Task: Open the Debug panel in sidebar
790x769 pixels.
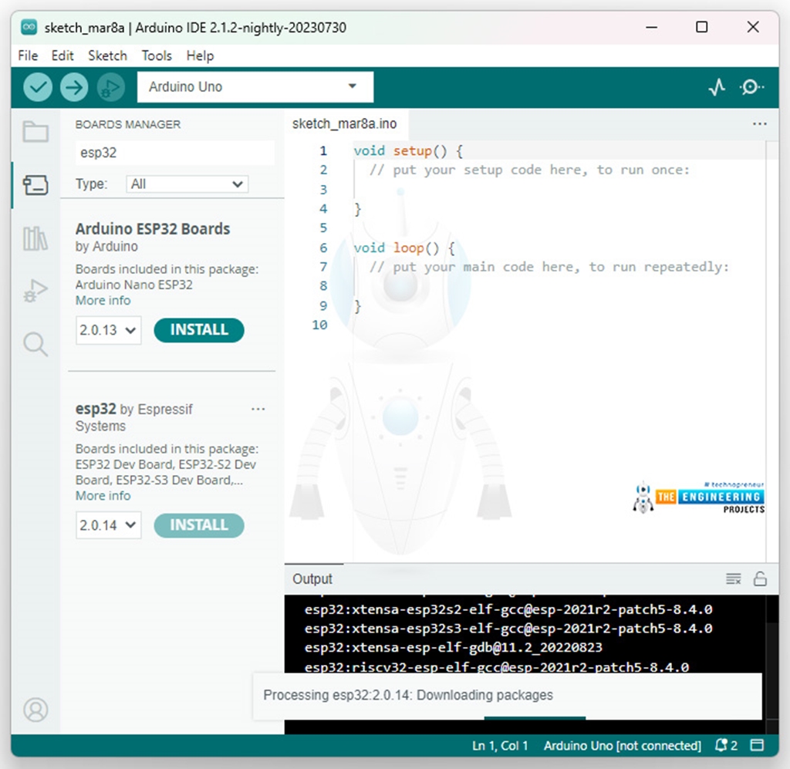Action: coord(35,291)
